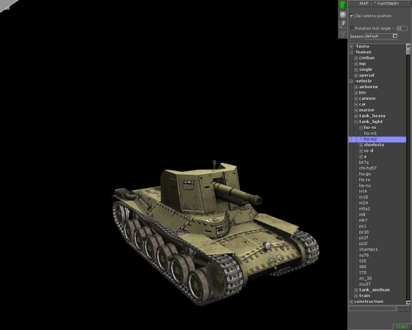Select ho-ni1 in the vehicle tree
The width and height of the screenshot is (412, 330).
coord(370,133)
